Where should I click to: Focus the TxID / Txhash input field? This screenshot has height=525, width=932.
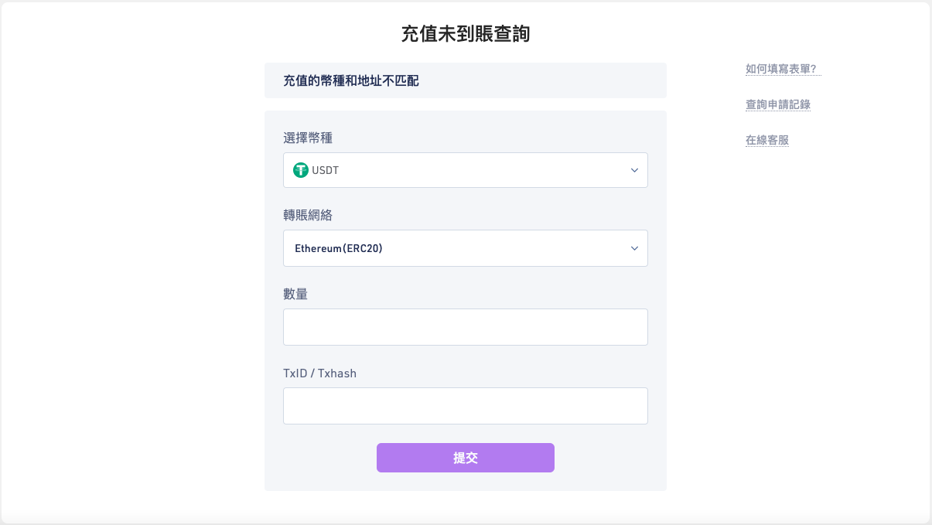pyautogui.click(x=466, y=406)
